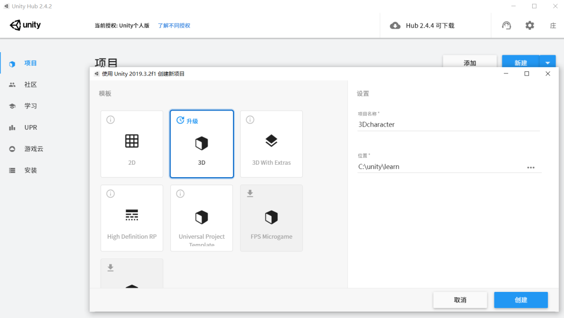Click the 社区 people icon in sidebar
The image size is (564, 318).
coord(12,84)
